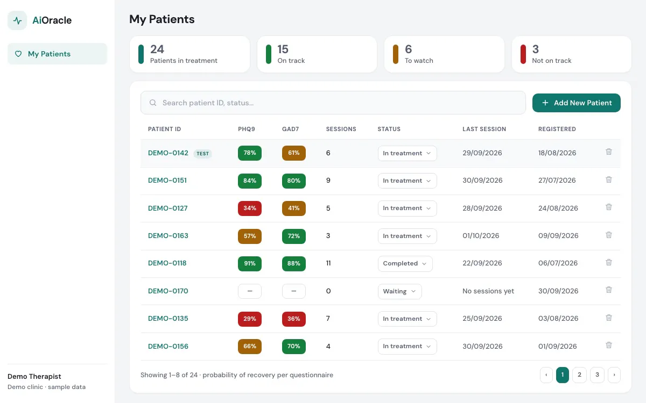646x403 pixels.
Task: Click the red 34% PHQ9 badge
Action: coord(250,208)
